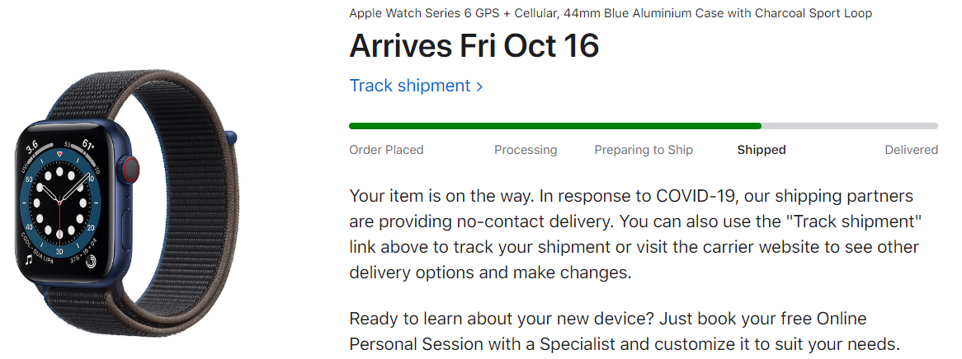Click the watch face clock dial

60,201
